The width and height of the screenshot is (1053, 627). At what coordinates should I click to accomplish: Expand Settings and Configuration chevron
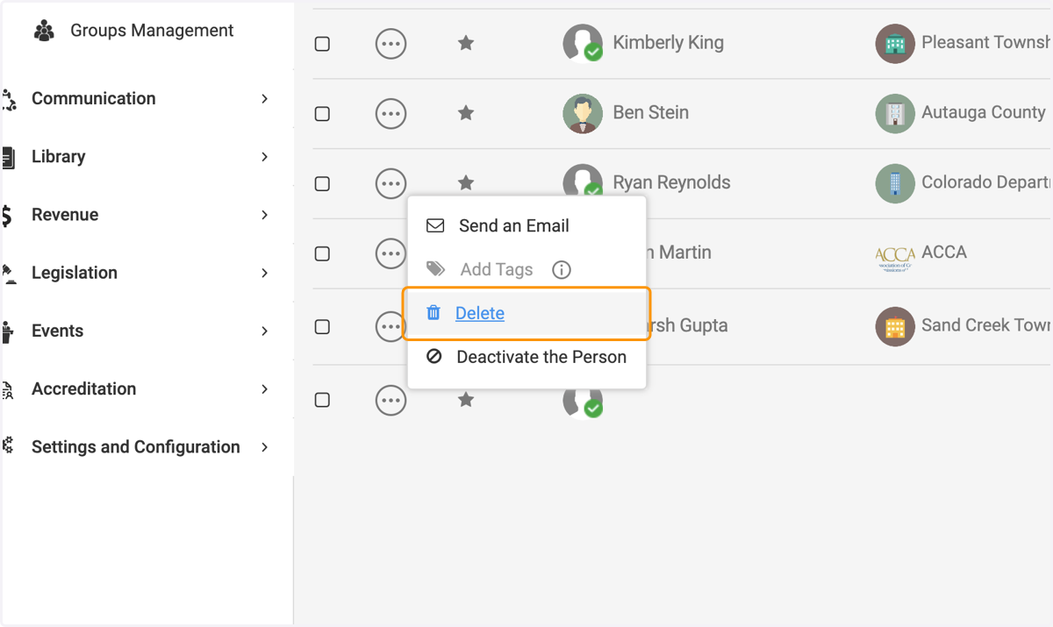pos(264,447)
